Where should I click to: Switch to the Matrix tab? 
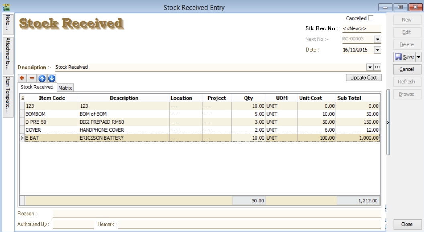(65, 87)
